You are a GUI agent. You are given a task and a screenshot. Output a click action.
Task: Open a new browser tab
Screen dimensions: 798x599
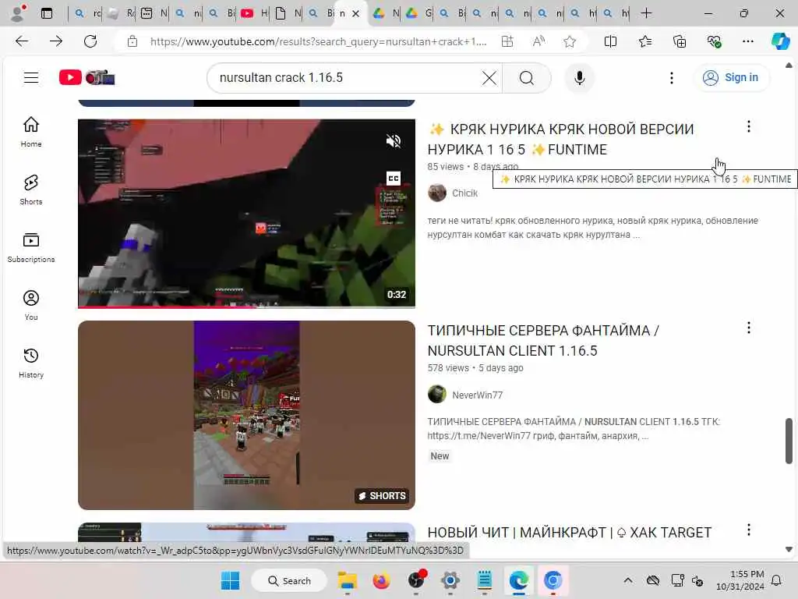coord(646,13)
